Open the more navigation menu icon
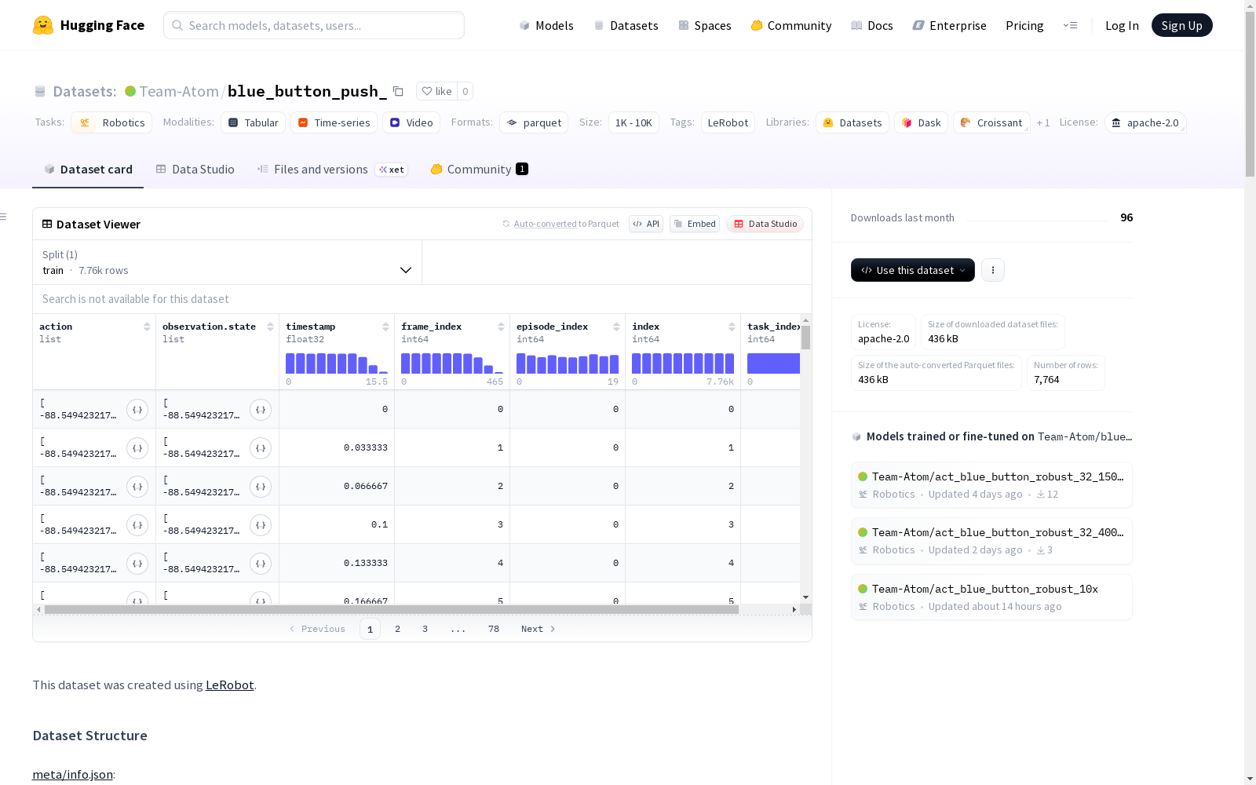The width and height of the screenshot is (1256, 785). pos(1070,25)
